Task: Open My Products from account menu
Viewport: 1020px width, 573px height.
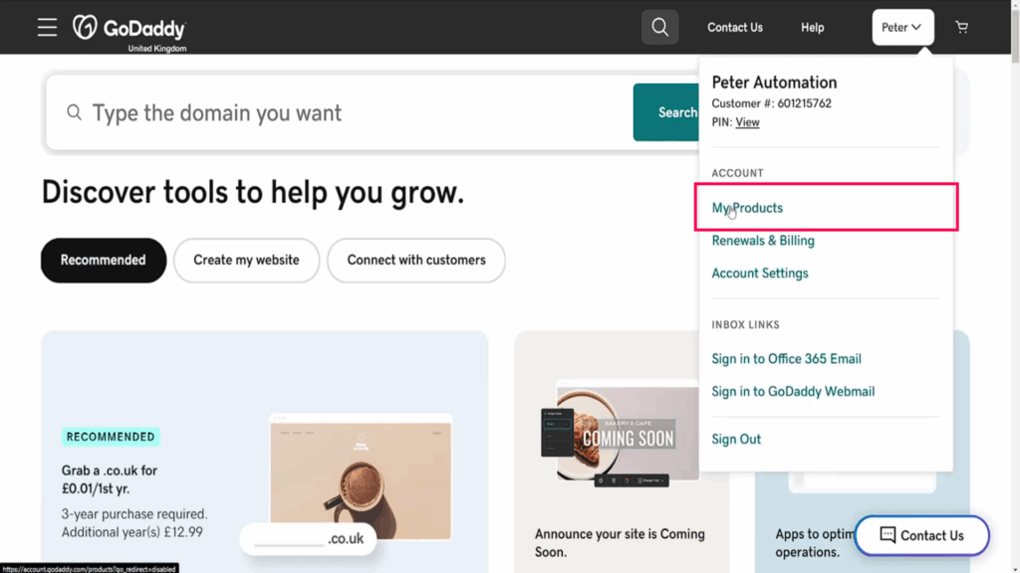Action: point(747,208)
